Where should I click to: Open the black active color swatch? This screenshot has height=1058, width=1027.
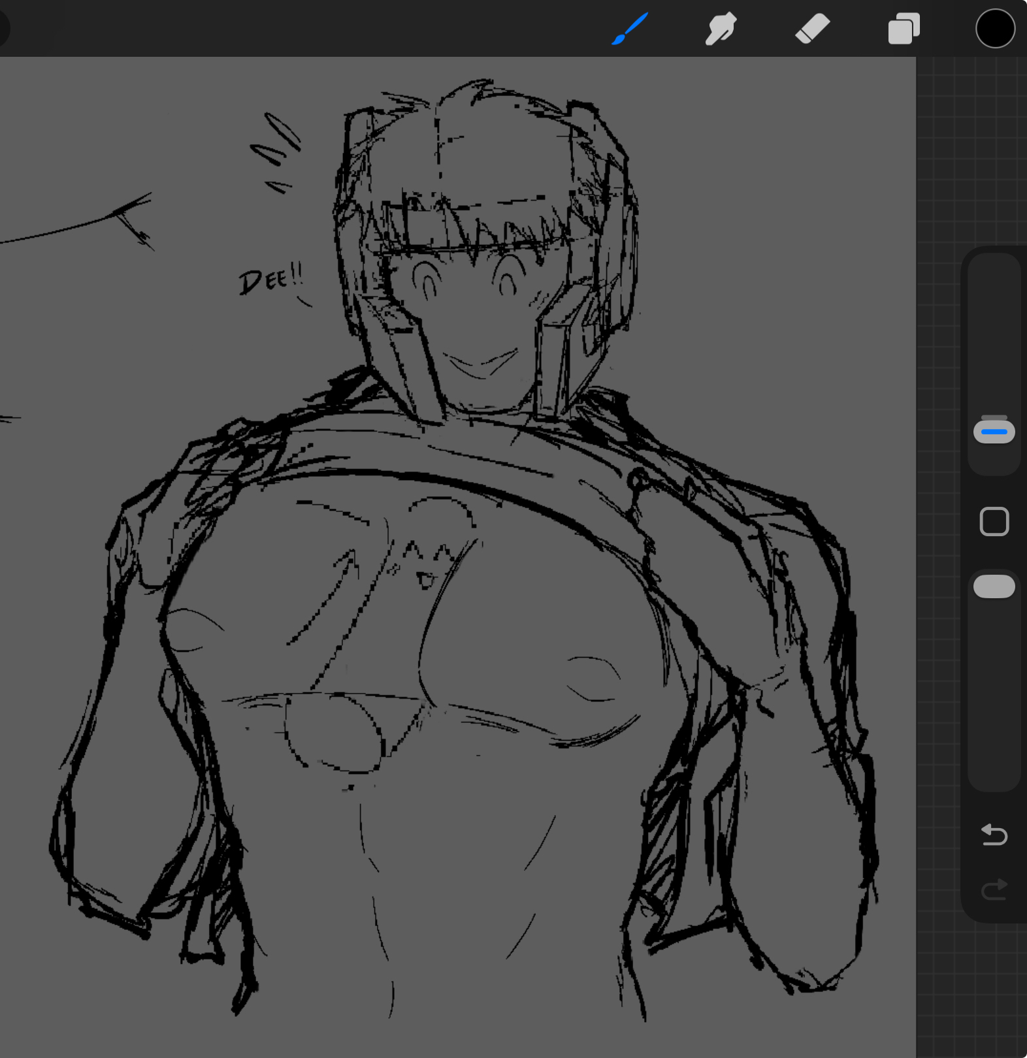point(995,29)
